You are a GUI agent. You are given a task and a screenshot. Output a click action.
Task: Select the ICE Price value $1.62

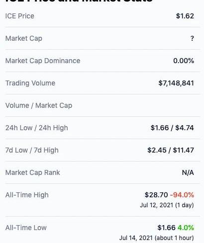(185, 16)
